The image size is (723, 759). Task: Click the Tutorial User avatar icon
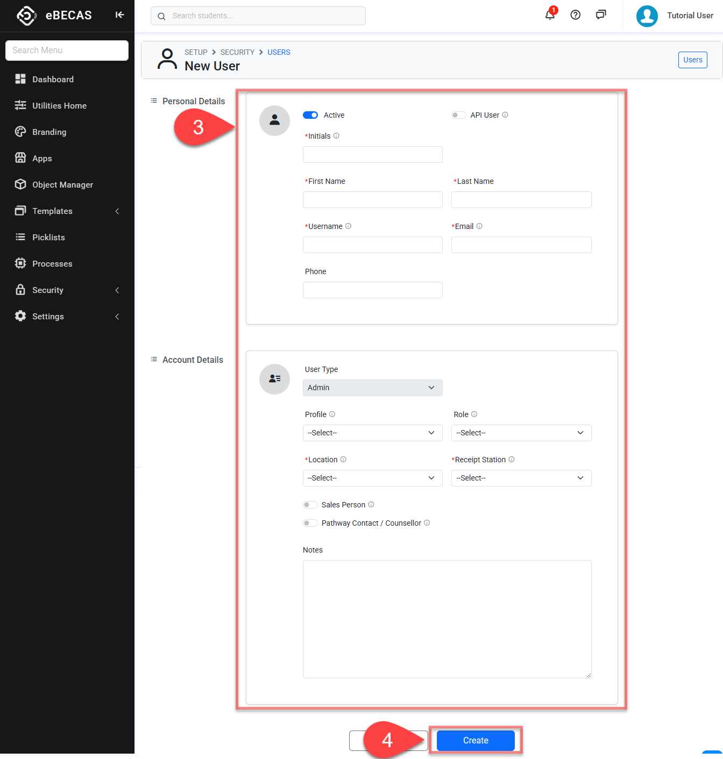tap(647, 16)
